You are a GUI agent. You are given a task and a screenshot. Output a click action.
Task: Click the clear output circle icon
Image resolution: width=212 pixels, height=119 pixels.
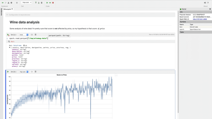coord(12,3)
